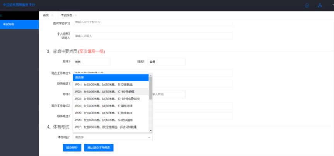334x156 pixels.
Task: Choose option W03 1分钟仰卧起坐
Action: coord(111,99)
